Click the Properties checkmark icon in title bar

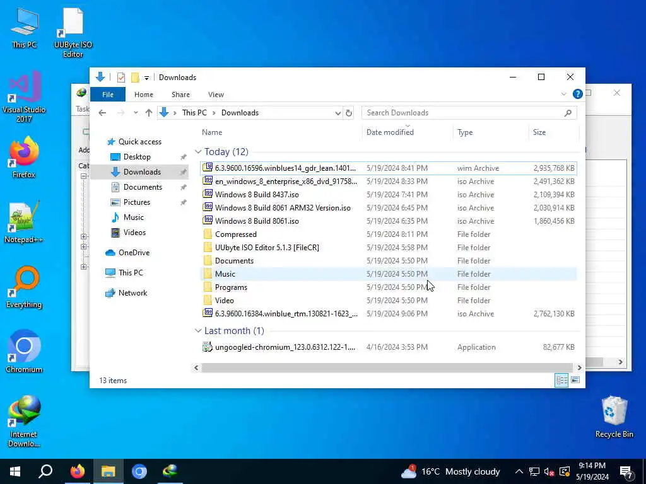(120, 78)
